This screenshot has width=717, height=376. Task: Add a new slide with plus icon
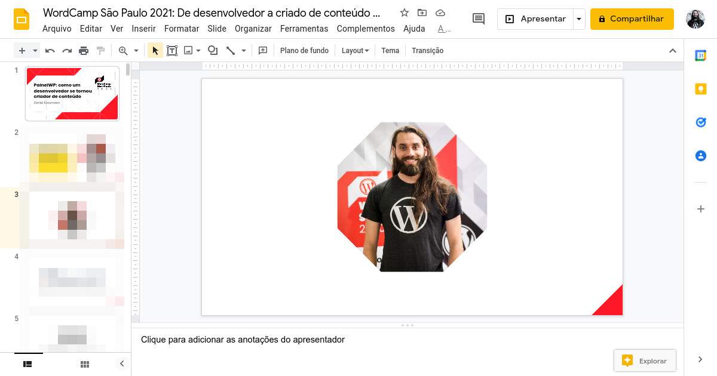(x=22, y=51)
